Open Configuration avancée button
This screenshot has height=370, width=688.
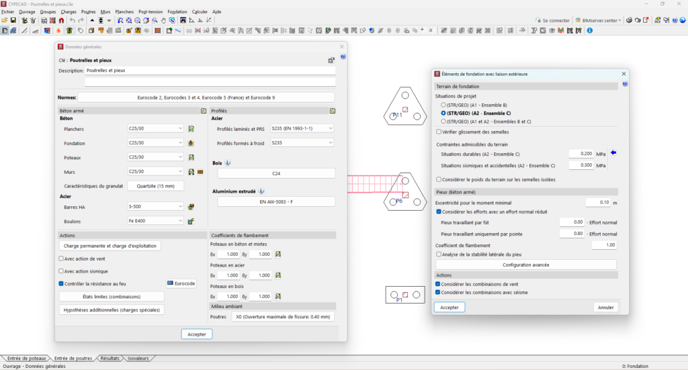click(525, 265)
